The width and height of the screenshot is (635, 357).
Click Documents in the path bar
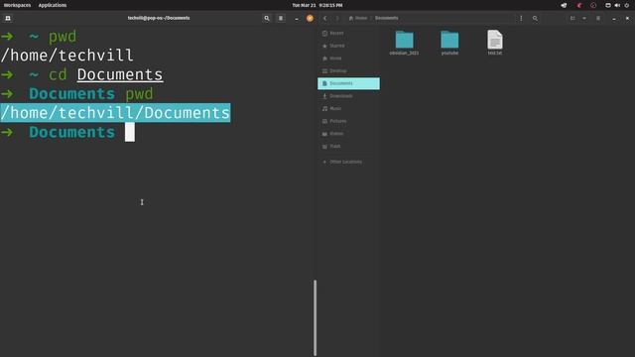click(x=386, y=18)
